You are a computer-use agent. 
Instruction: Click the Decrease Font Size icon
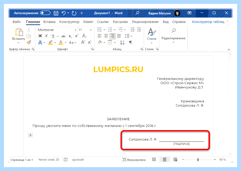point(90,42)
